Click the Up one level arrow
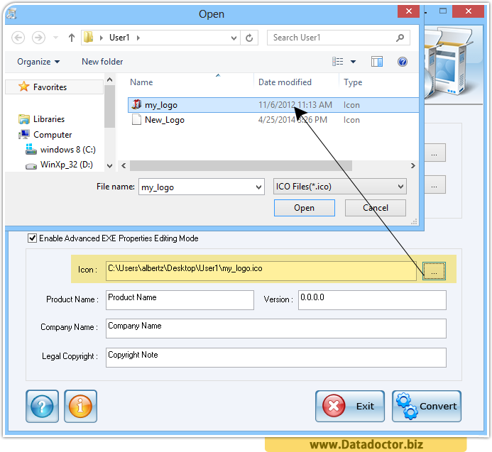The image size is (492, 452). tap(72, 38)
